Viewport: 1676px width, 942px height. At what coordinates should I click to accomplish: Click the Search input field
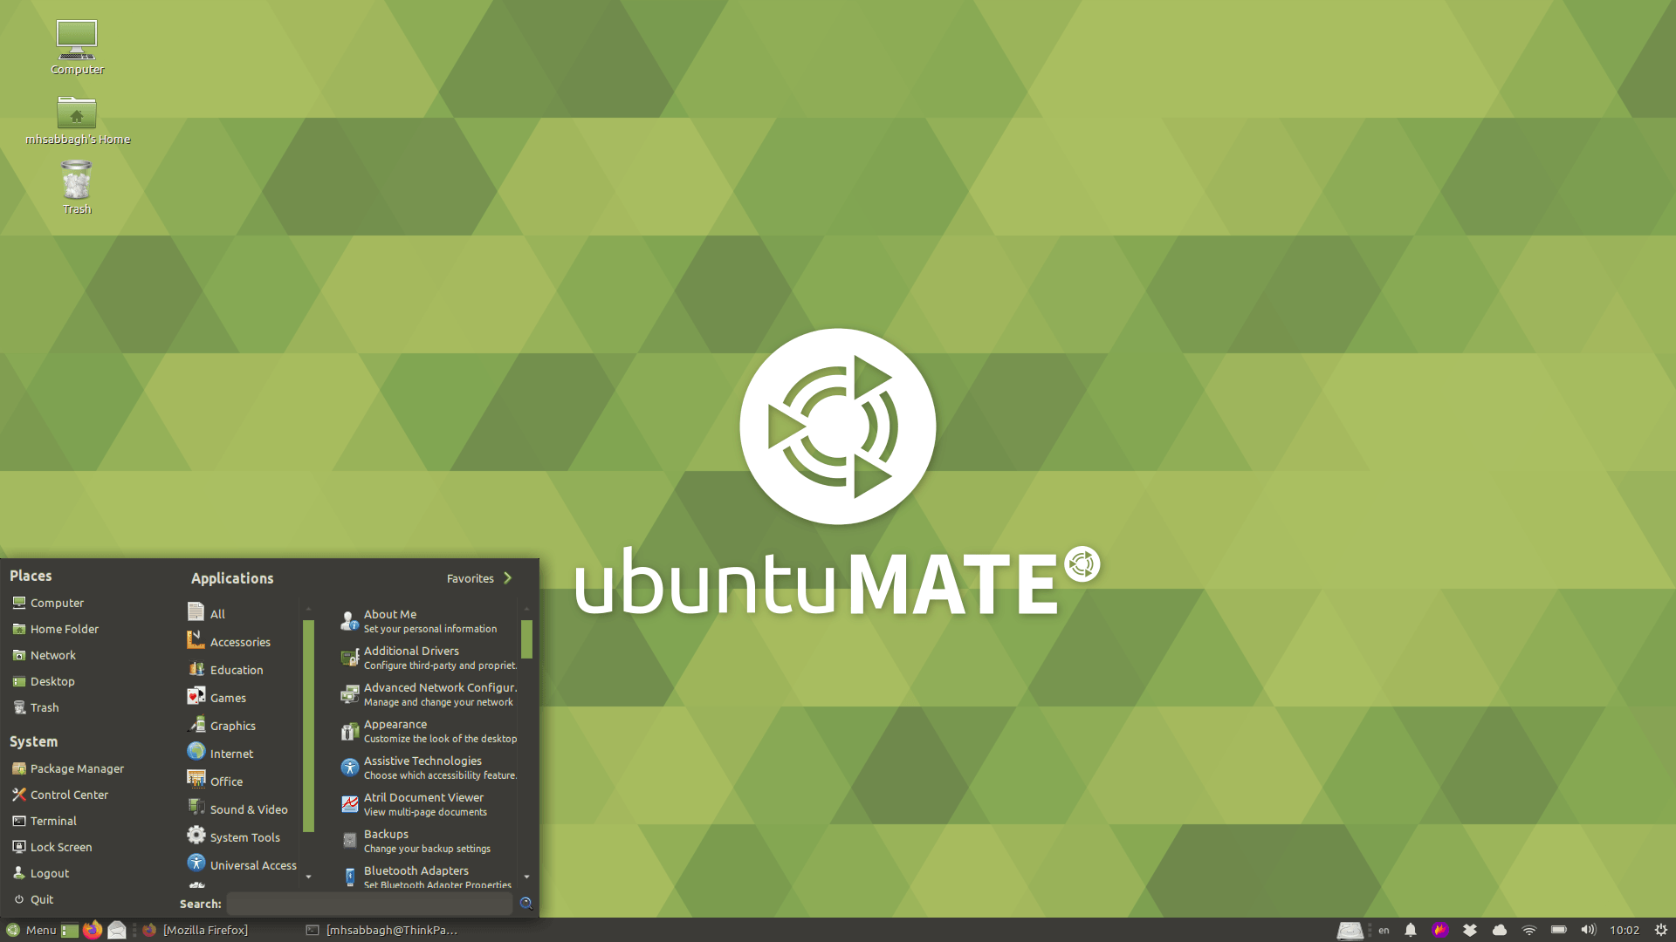coord(369,904)
